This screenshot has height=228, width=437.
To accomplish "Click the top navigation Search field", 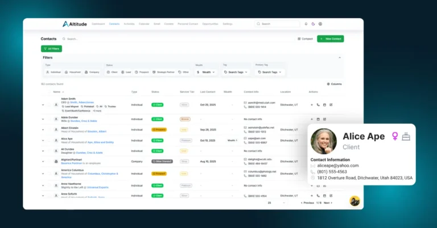I will click(277, 24).
